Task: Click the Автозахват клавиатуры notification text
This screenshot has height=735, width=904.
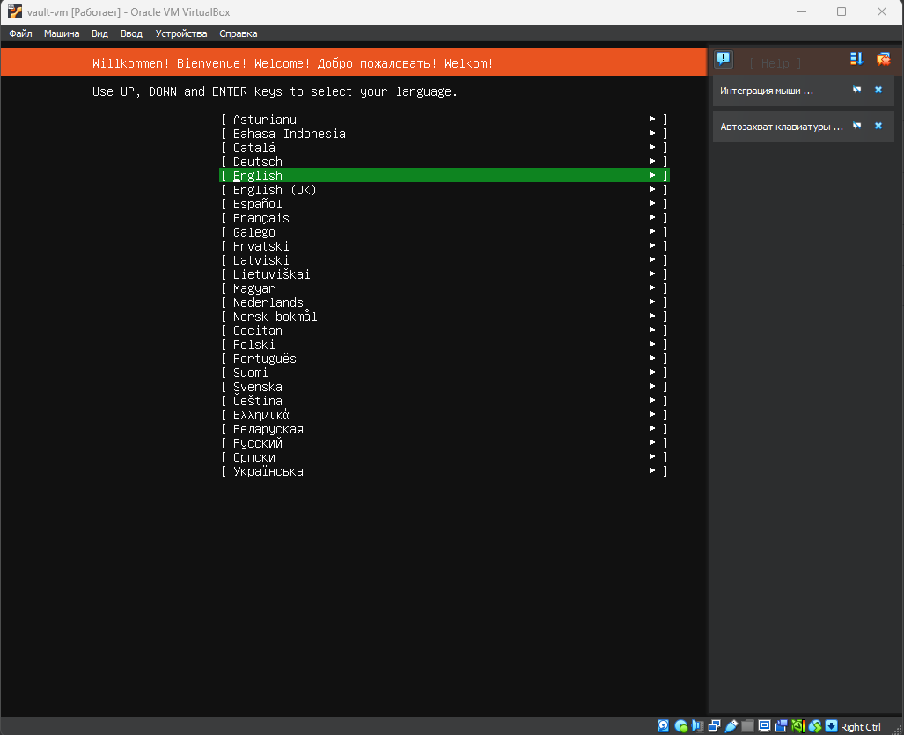Action: (x=781, y=126)
